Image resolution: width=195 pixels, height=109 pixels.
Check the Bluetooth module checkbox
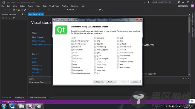(72, 47)
